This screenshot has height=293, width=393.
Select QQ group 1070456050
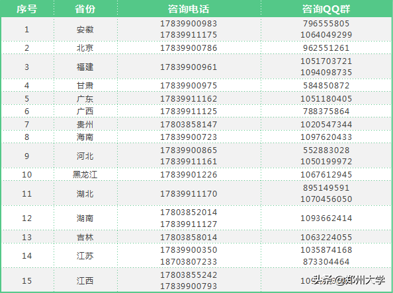[326, 199]
